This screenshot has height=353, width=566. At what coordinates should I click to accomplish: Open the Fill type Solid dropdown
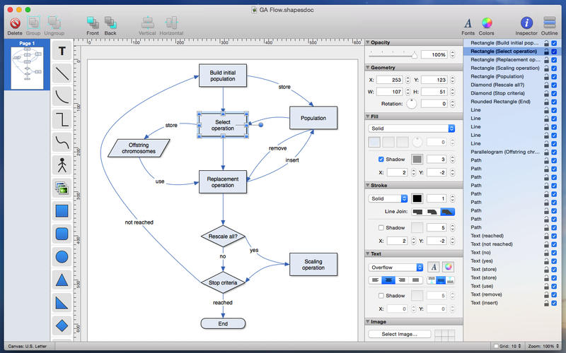tap(411, 128)
